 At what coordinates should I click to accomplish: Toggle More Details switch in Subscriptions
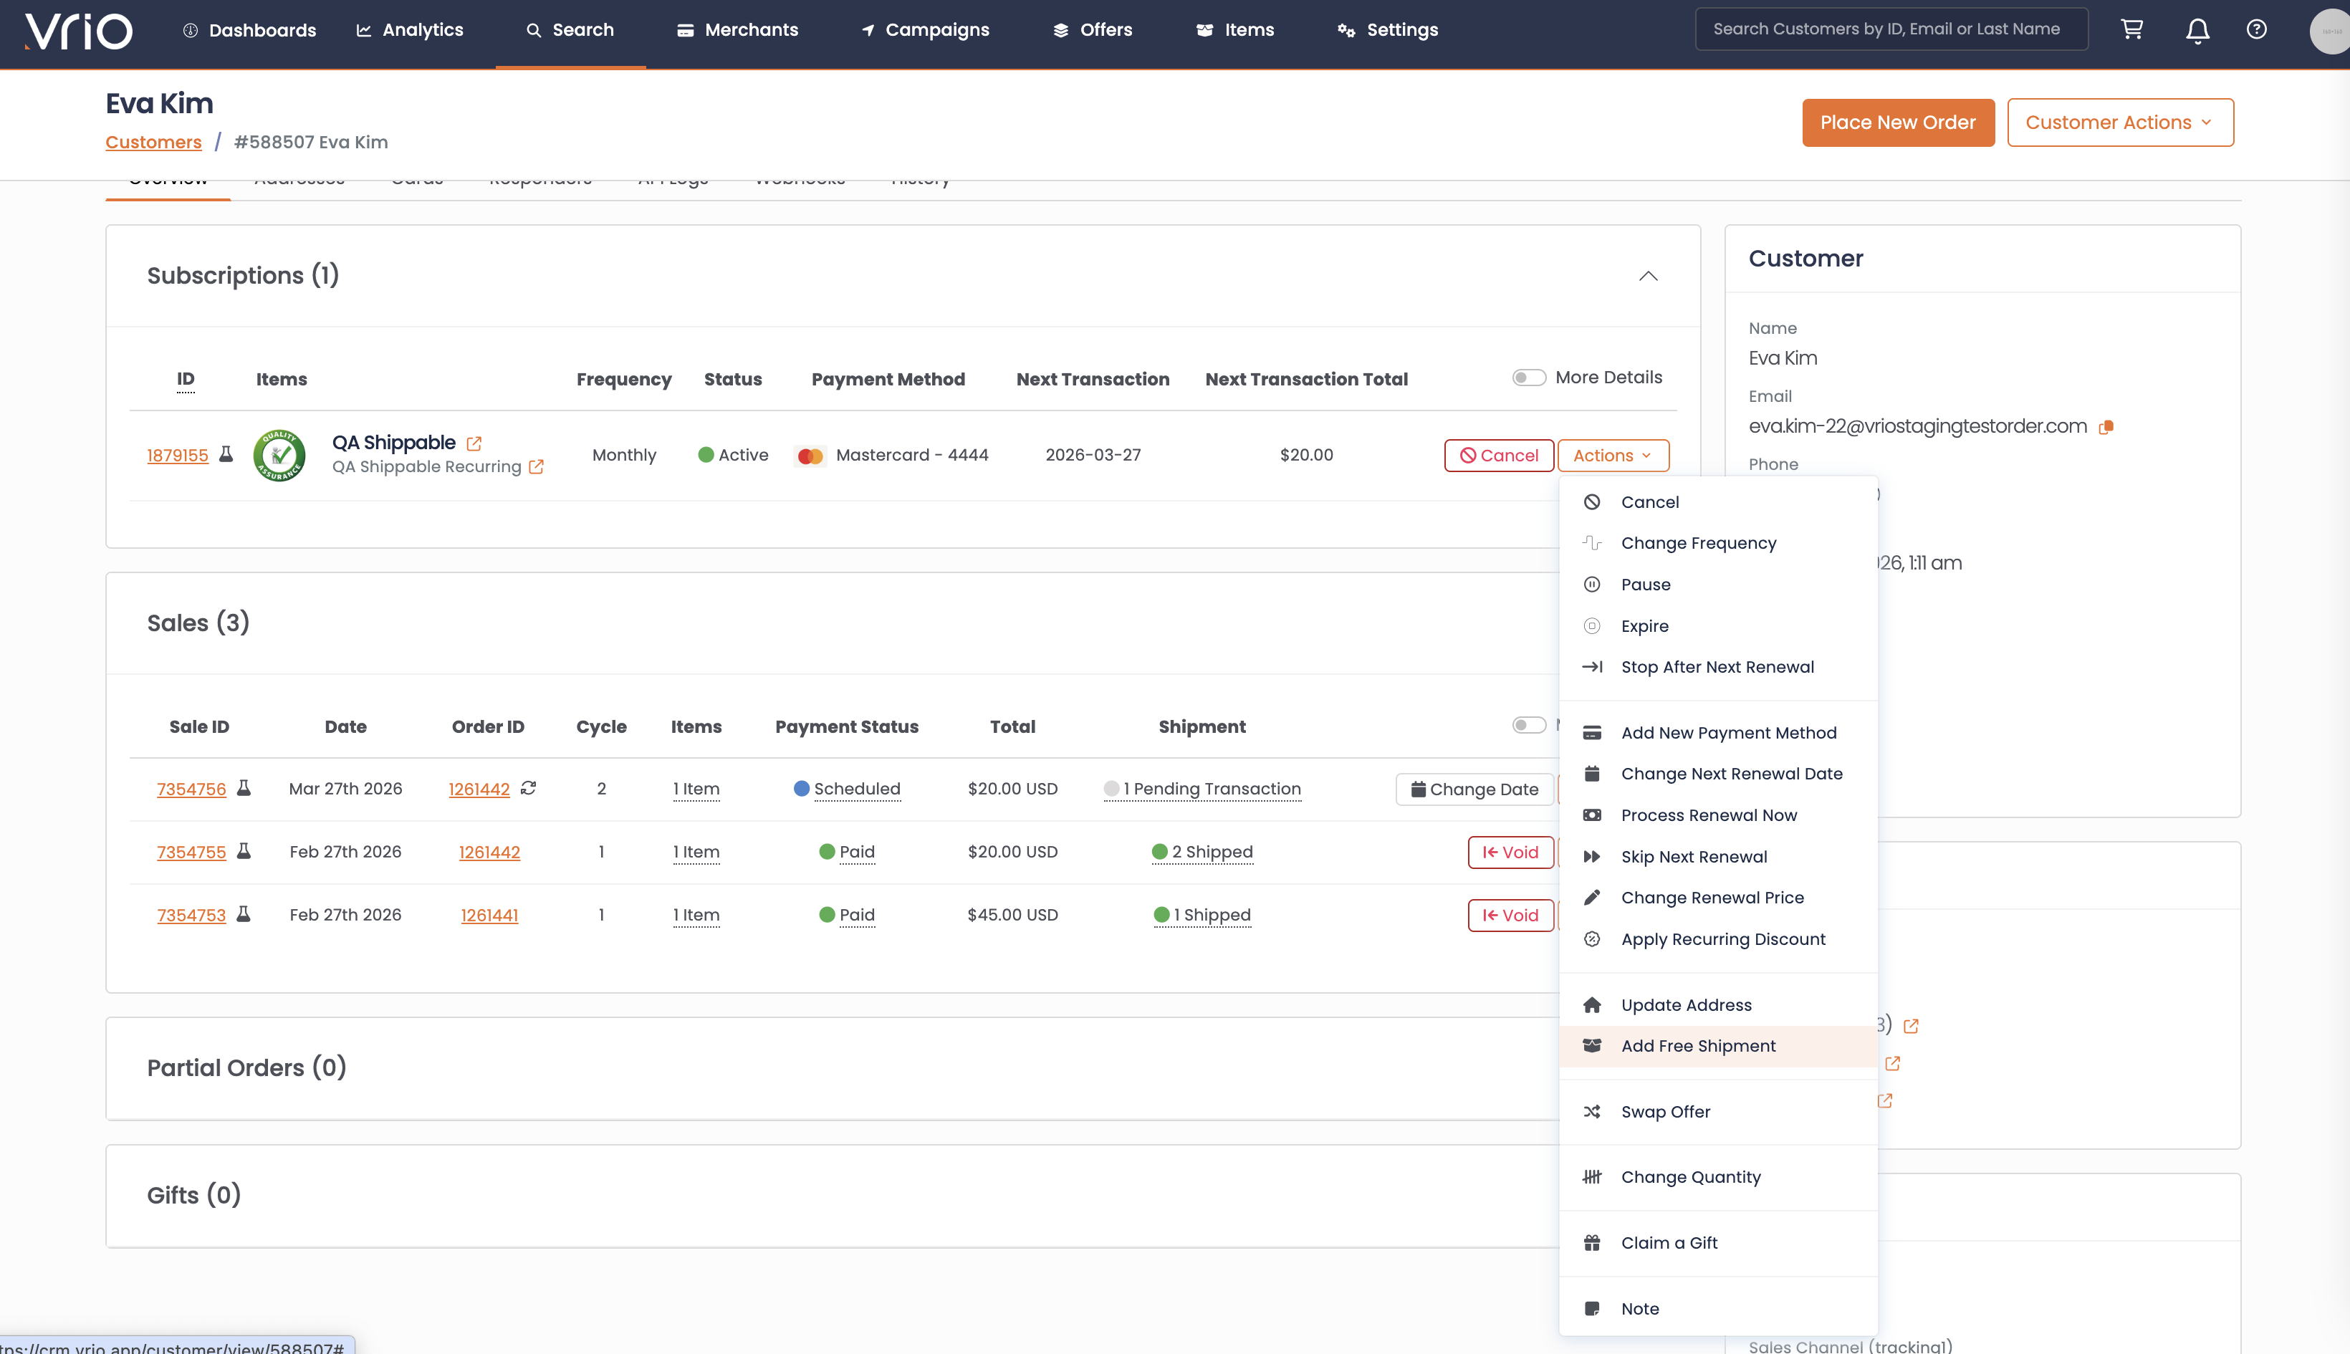(1528, 378)
